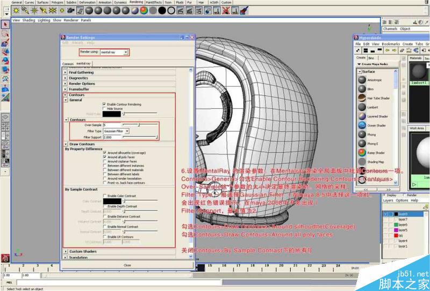Image resolution: width=430 pixels, height=291 pixels.
Task: Open the Lighting menu in viewport panel
Action: (x=44, y=20)
